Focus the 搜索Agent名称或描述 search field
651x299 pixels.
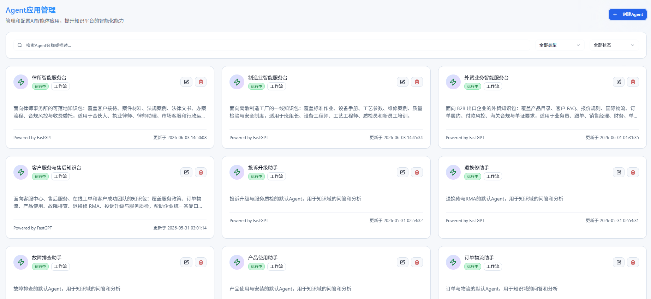pyautogui.click(x=272, y=45)
